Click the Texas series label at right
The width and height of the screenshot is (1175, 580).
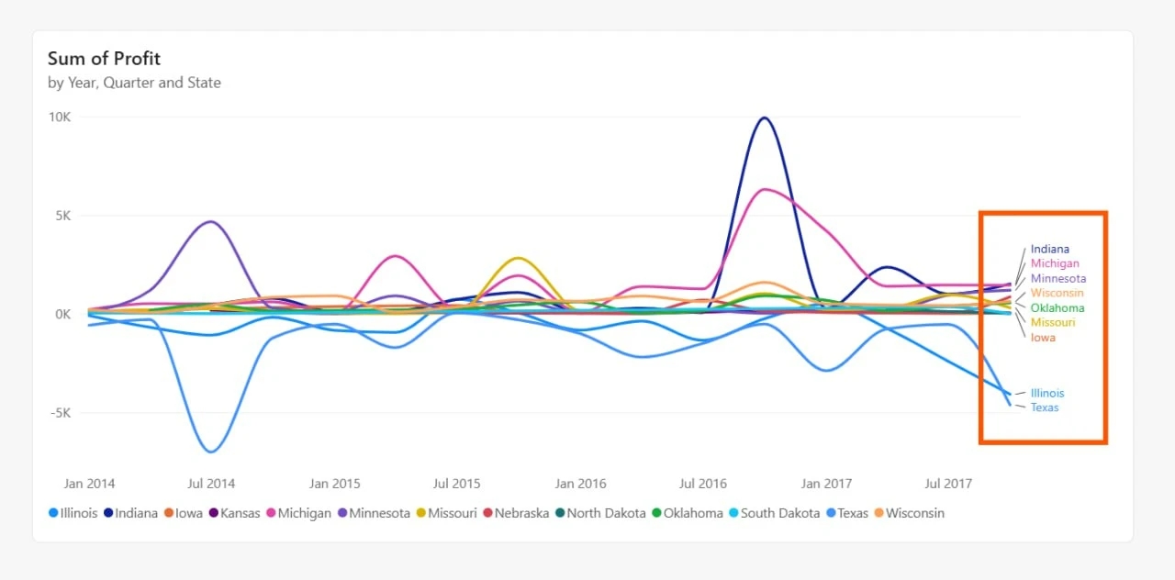click(x=1044, y=407)
